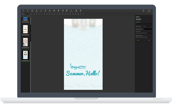The width and height of the screenshot is (172, 104).
Task: Select the food dish page thumbnail
Action: point(25,29)
